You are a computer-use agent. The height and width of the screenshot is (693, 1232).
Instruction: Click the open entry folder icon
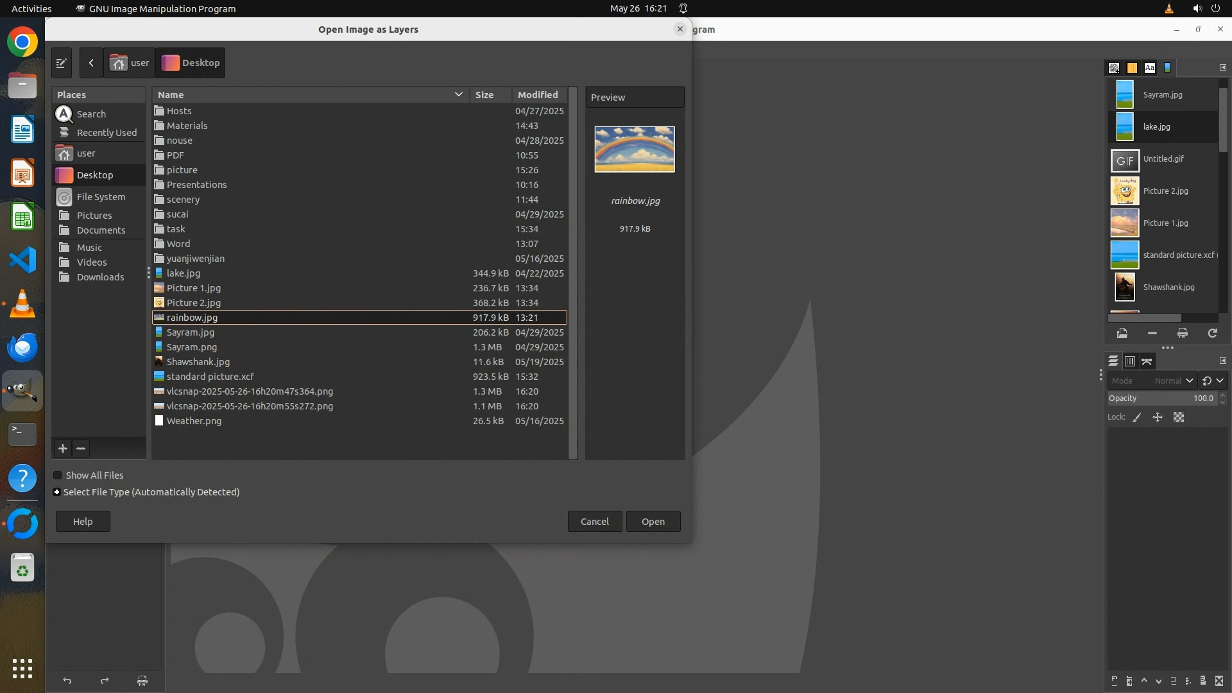1122,333
